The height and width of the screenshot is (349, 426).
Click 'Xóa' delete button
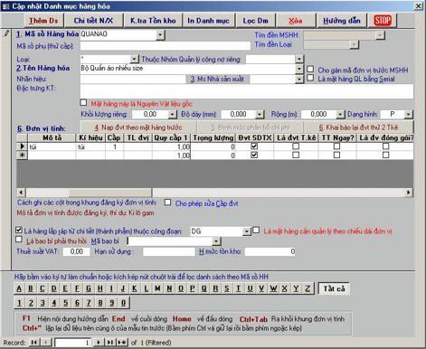point(296,21)
